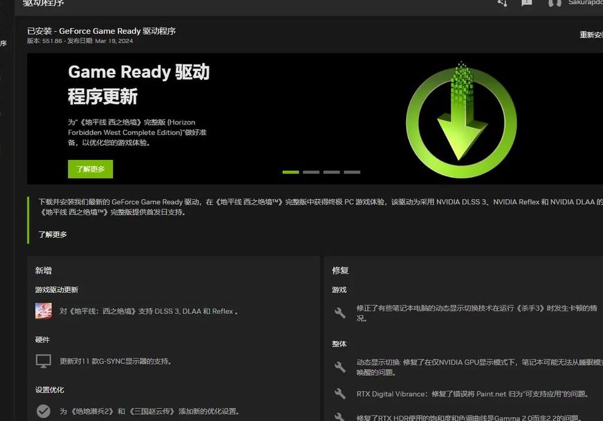The image size is (603, 421).
Task: Click the 动态显示切换 fix description
Action: (480, 367)
